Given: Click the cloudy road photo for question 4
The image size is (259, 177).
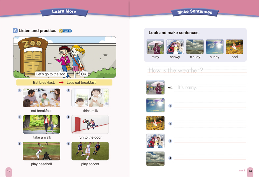Looking at the screenshot, I should tap(155, 159).
